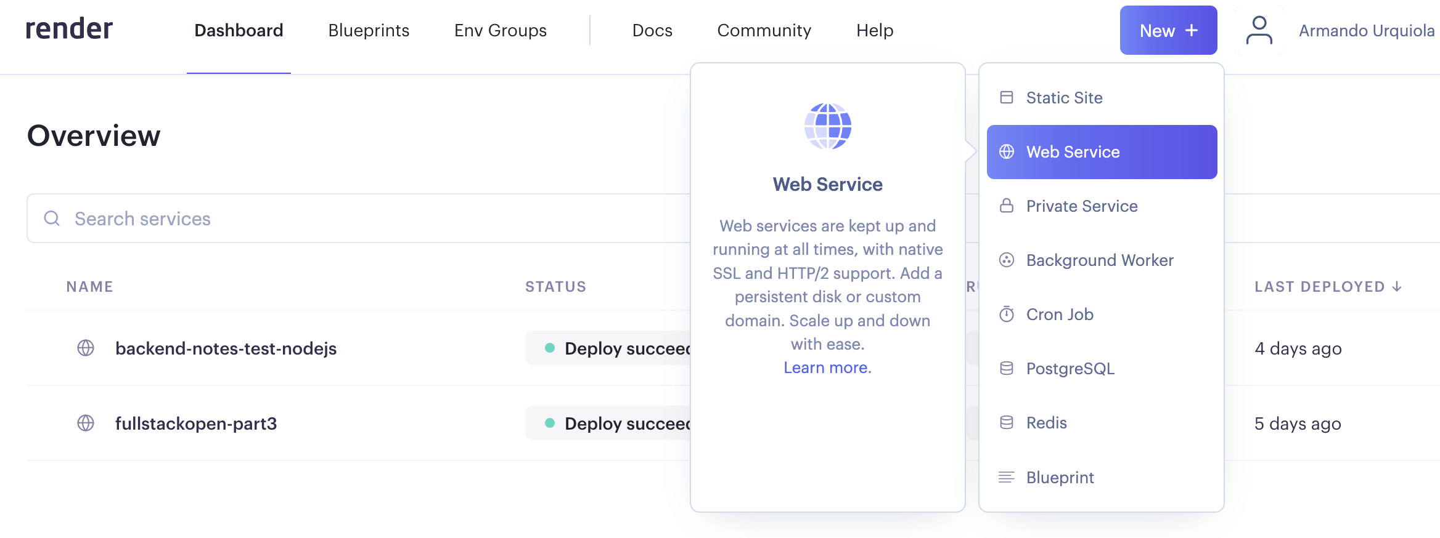The width and height of the screenshot is (1440, 538).
Task: Open the Dashboard tab
Action: tap(239, 30)
